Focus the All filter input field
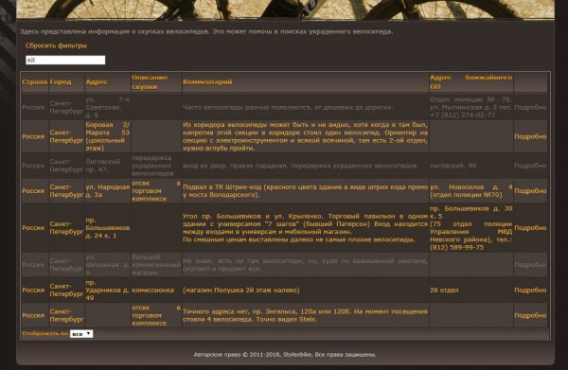Screen dimensions: 568x370 point(65,61)
